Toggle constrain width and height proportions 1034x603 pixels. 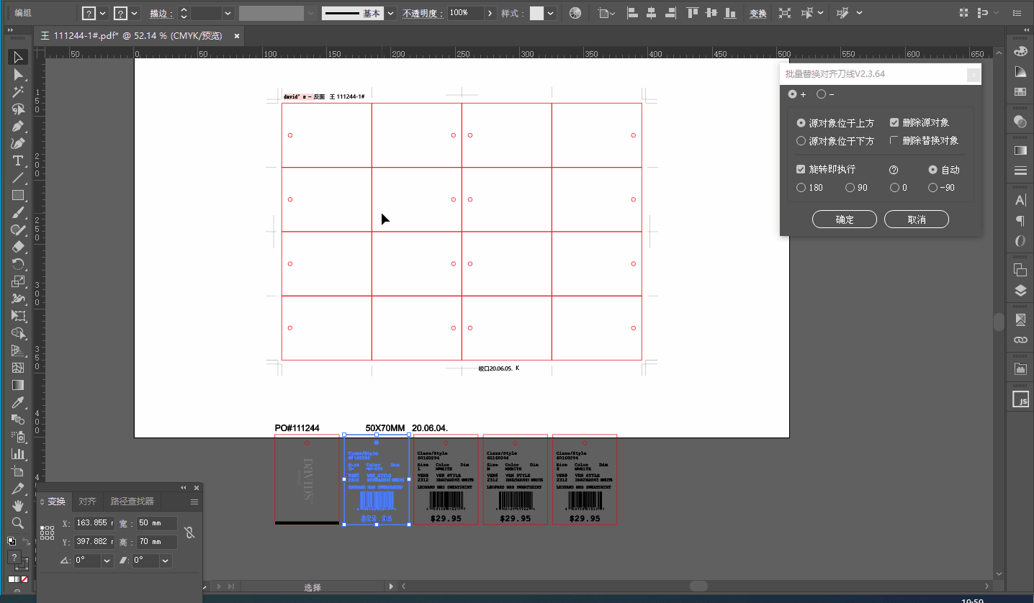coord(189,532)
